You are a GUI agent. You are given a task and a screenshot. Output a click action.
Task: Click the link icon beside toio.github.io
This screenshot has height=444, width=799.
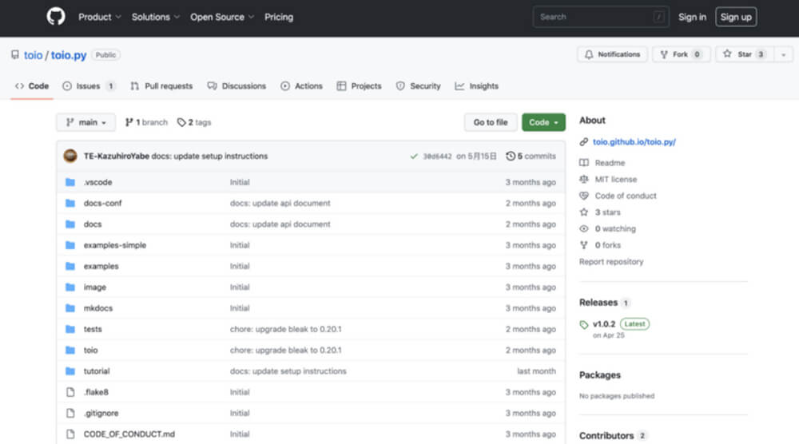(x=584, y=142)
